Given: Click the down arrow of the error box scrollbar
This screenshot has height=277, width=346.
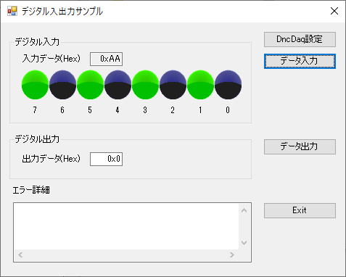Looking at the screenshot, I should click(244, 243).
